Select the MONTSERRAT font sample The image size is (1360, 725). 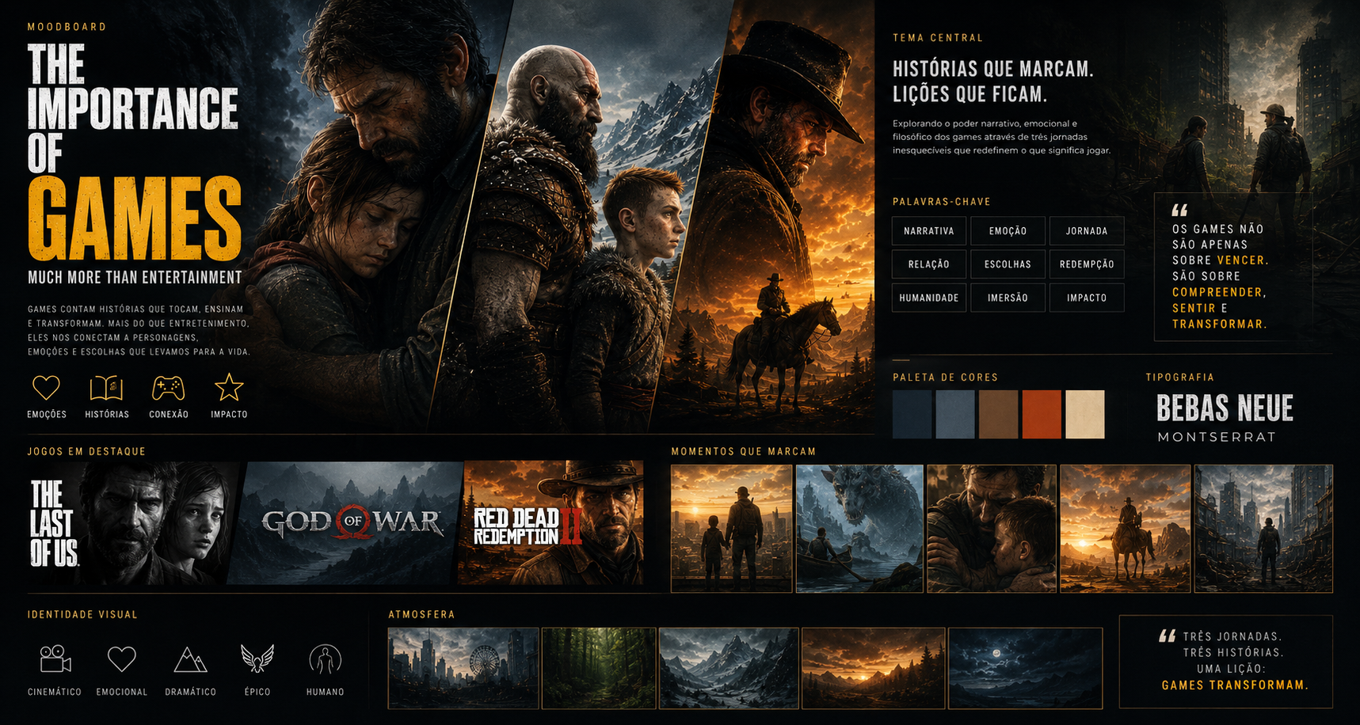(1217, 437)
